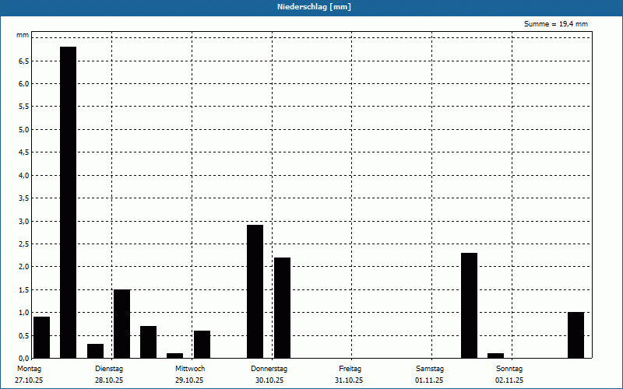The width and height of the screenshot is (623, 389).
Task: Click the Montag 27.10.25 axis label
Action: 29,374
